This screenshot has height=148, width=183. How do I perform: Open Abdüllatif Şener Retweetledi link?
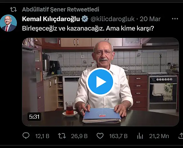61,9
